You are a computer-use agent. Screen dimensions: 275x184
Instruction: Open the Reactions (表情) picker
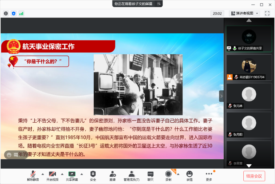190,176
